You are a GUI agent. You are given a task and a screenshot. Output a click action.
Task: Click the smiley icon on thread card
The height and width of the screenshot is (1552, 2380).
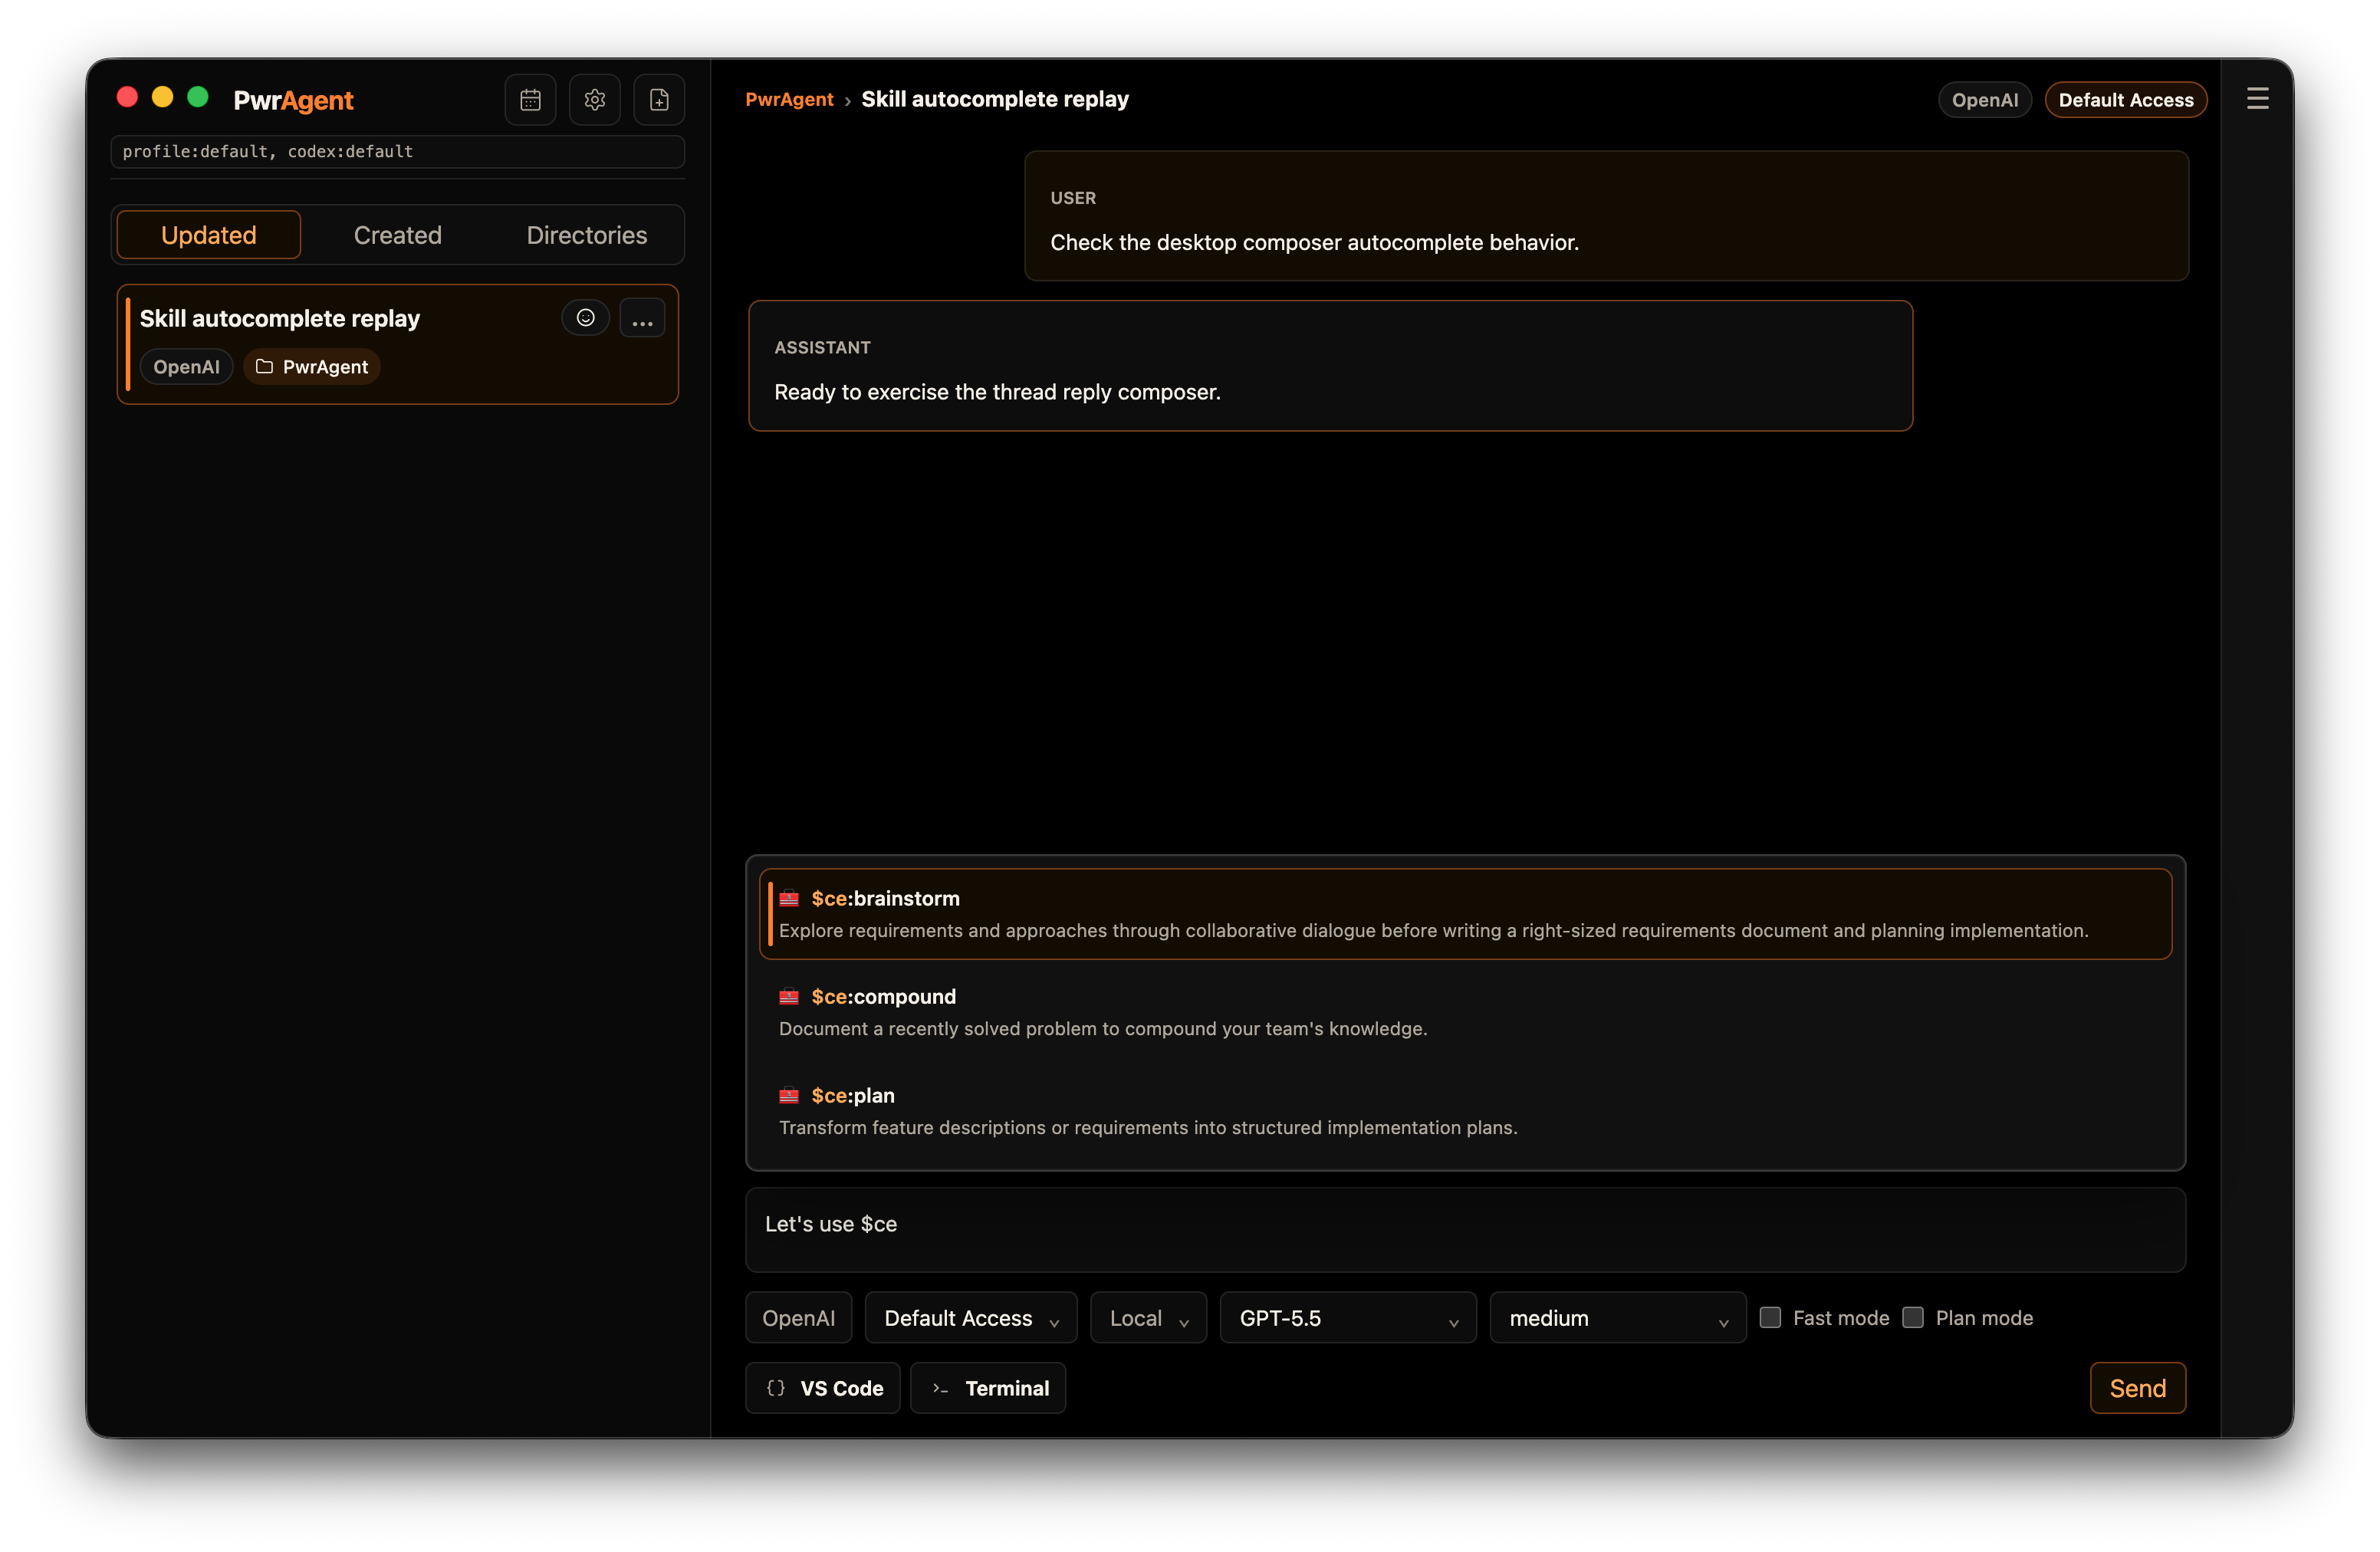pos(586,318)
